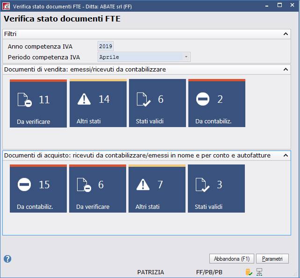Viewport: 300px width, 278px height.
Task: Open sales 'Da verificare' tile showing 11
Action: coord(38,104)
